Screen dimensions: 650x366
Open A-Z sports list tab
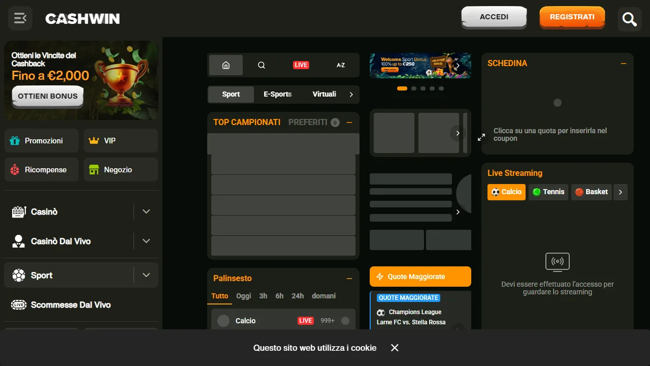pos(341,65)
